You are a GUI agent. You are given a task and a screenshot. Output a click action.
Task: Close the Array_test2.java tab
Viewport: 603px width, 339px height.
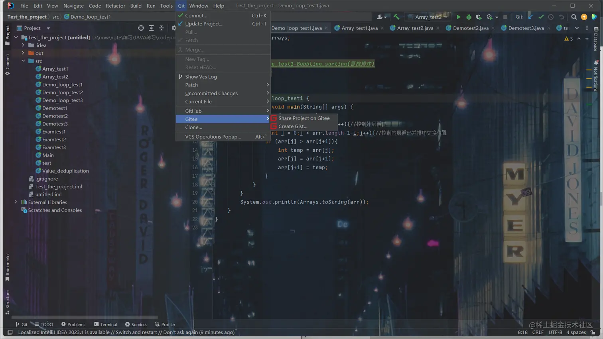click(x=437, y=28)
